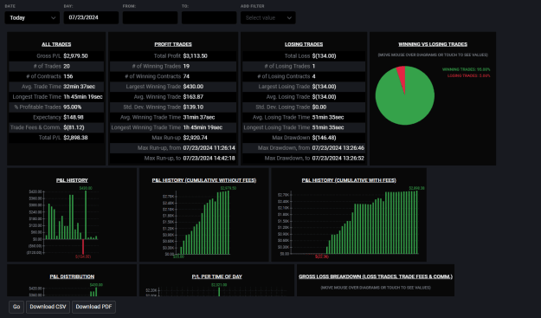Click # of Trades value 20

click(x=67, y=66)
